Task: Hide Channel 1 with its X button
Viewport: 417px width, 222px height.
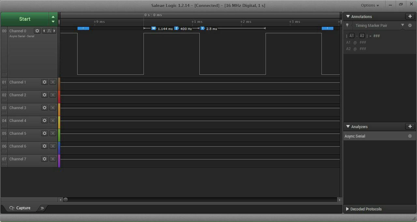Action: click(53, 82)
